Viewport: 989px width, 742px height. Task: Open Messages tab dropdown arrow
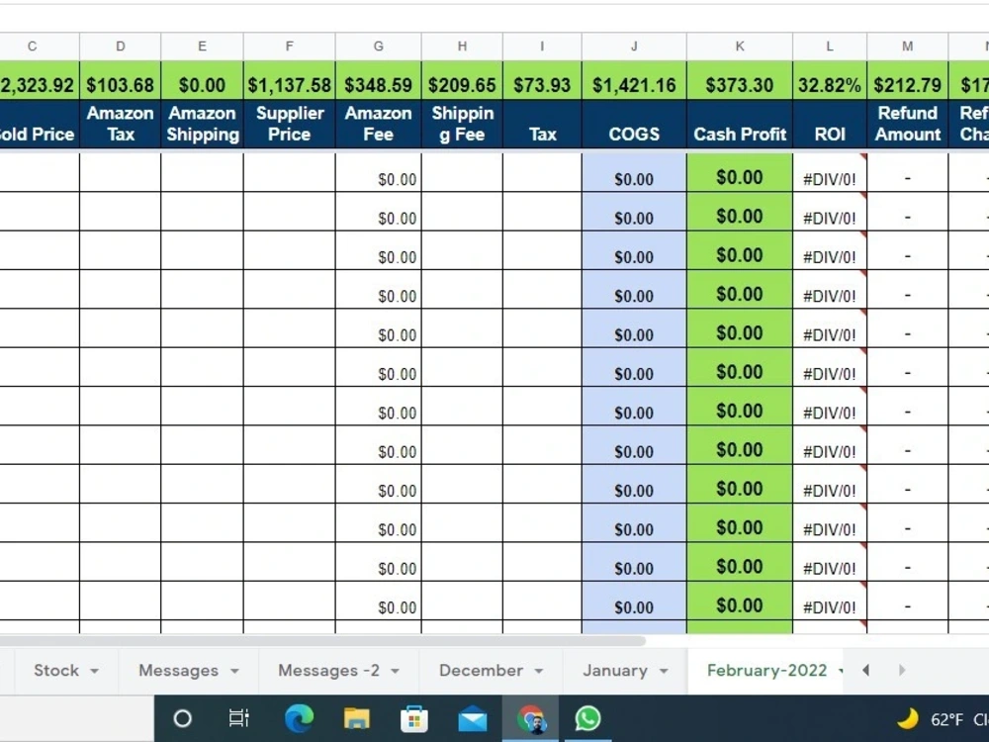tap(234, 671)
